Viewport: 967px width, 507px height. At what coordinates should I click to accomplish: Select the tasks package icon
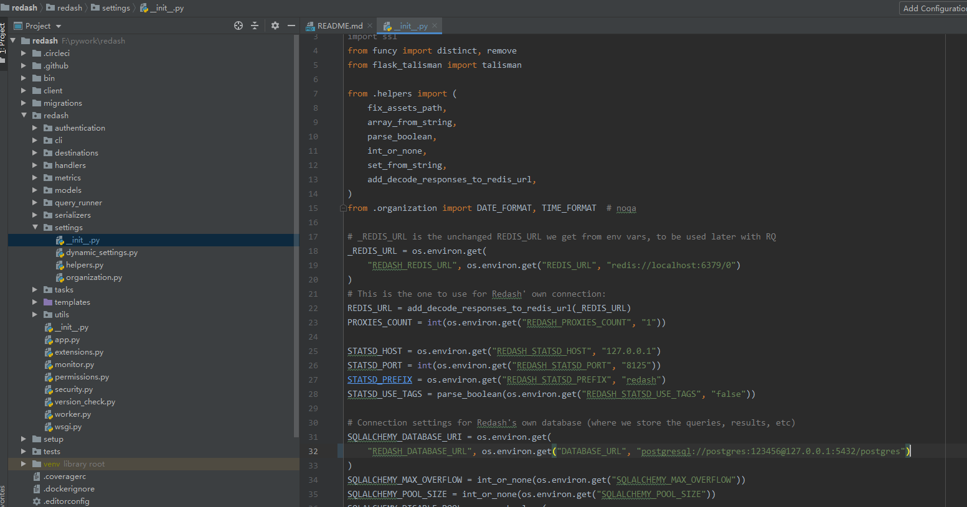click(x=48, y=289)
